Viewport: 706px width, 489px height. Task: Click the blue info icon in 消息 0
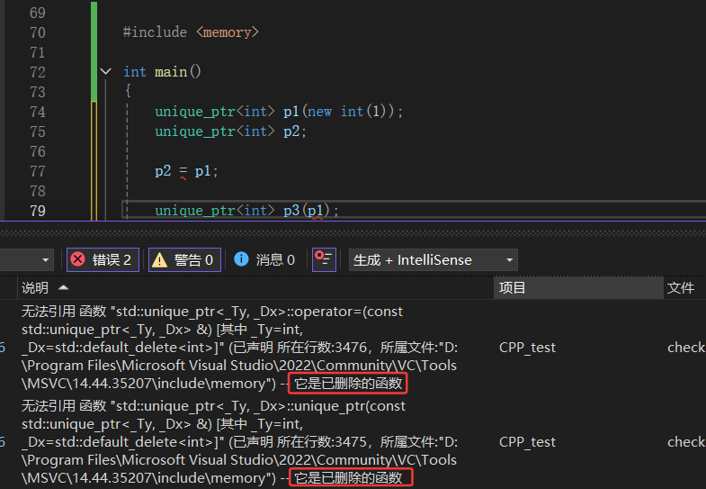[241, 259]
